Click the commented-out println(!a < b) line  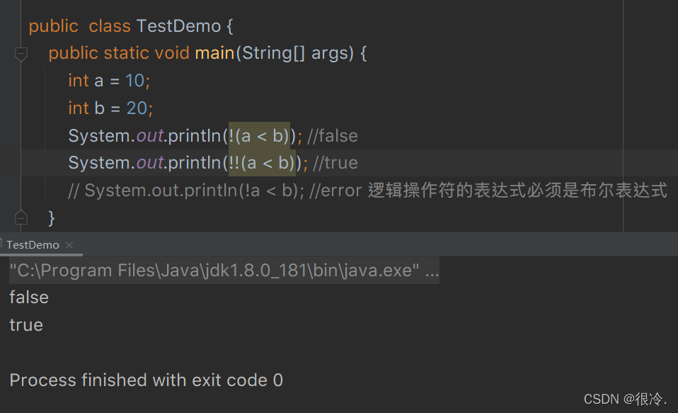212,191
